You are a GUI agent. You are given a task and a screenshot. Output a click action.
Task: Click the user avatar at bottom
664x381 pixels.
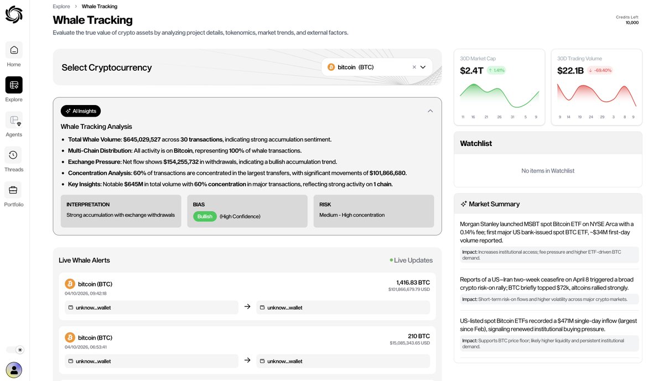(14, 369)
